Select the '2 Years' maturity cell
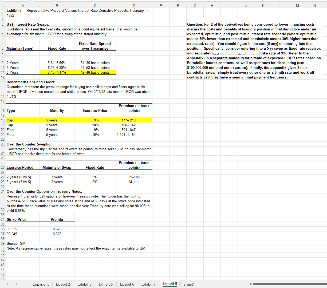 point(23,63)
